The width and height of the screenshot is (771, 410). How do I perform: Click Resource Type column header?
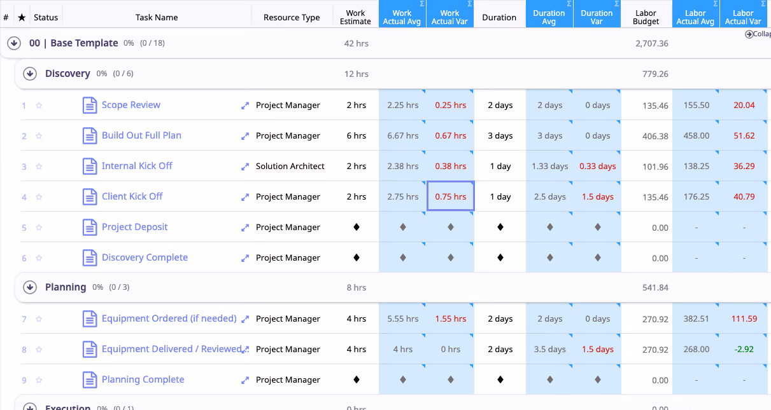tap(292, 17)
